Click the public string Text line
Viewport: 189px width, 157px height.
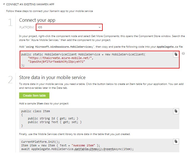point(55,122)
